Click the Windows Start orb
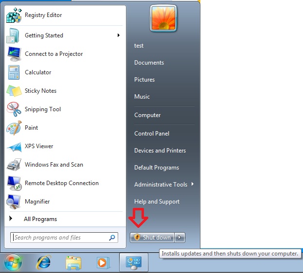This screenshot has height=273, width=303. 13,262
